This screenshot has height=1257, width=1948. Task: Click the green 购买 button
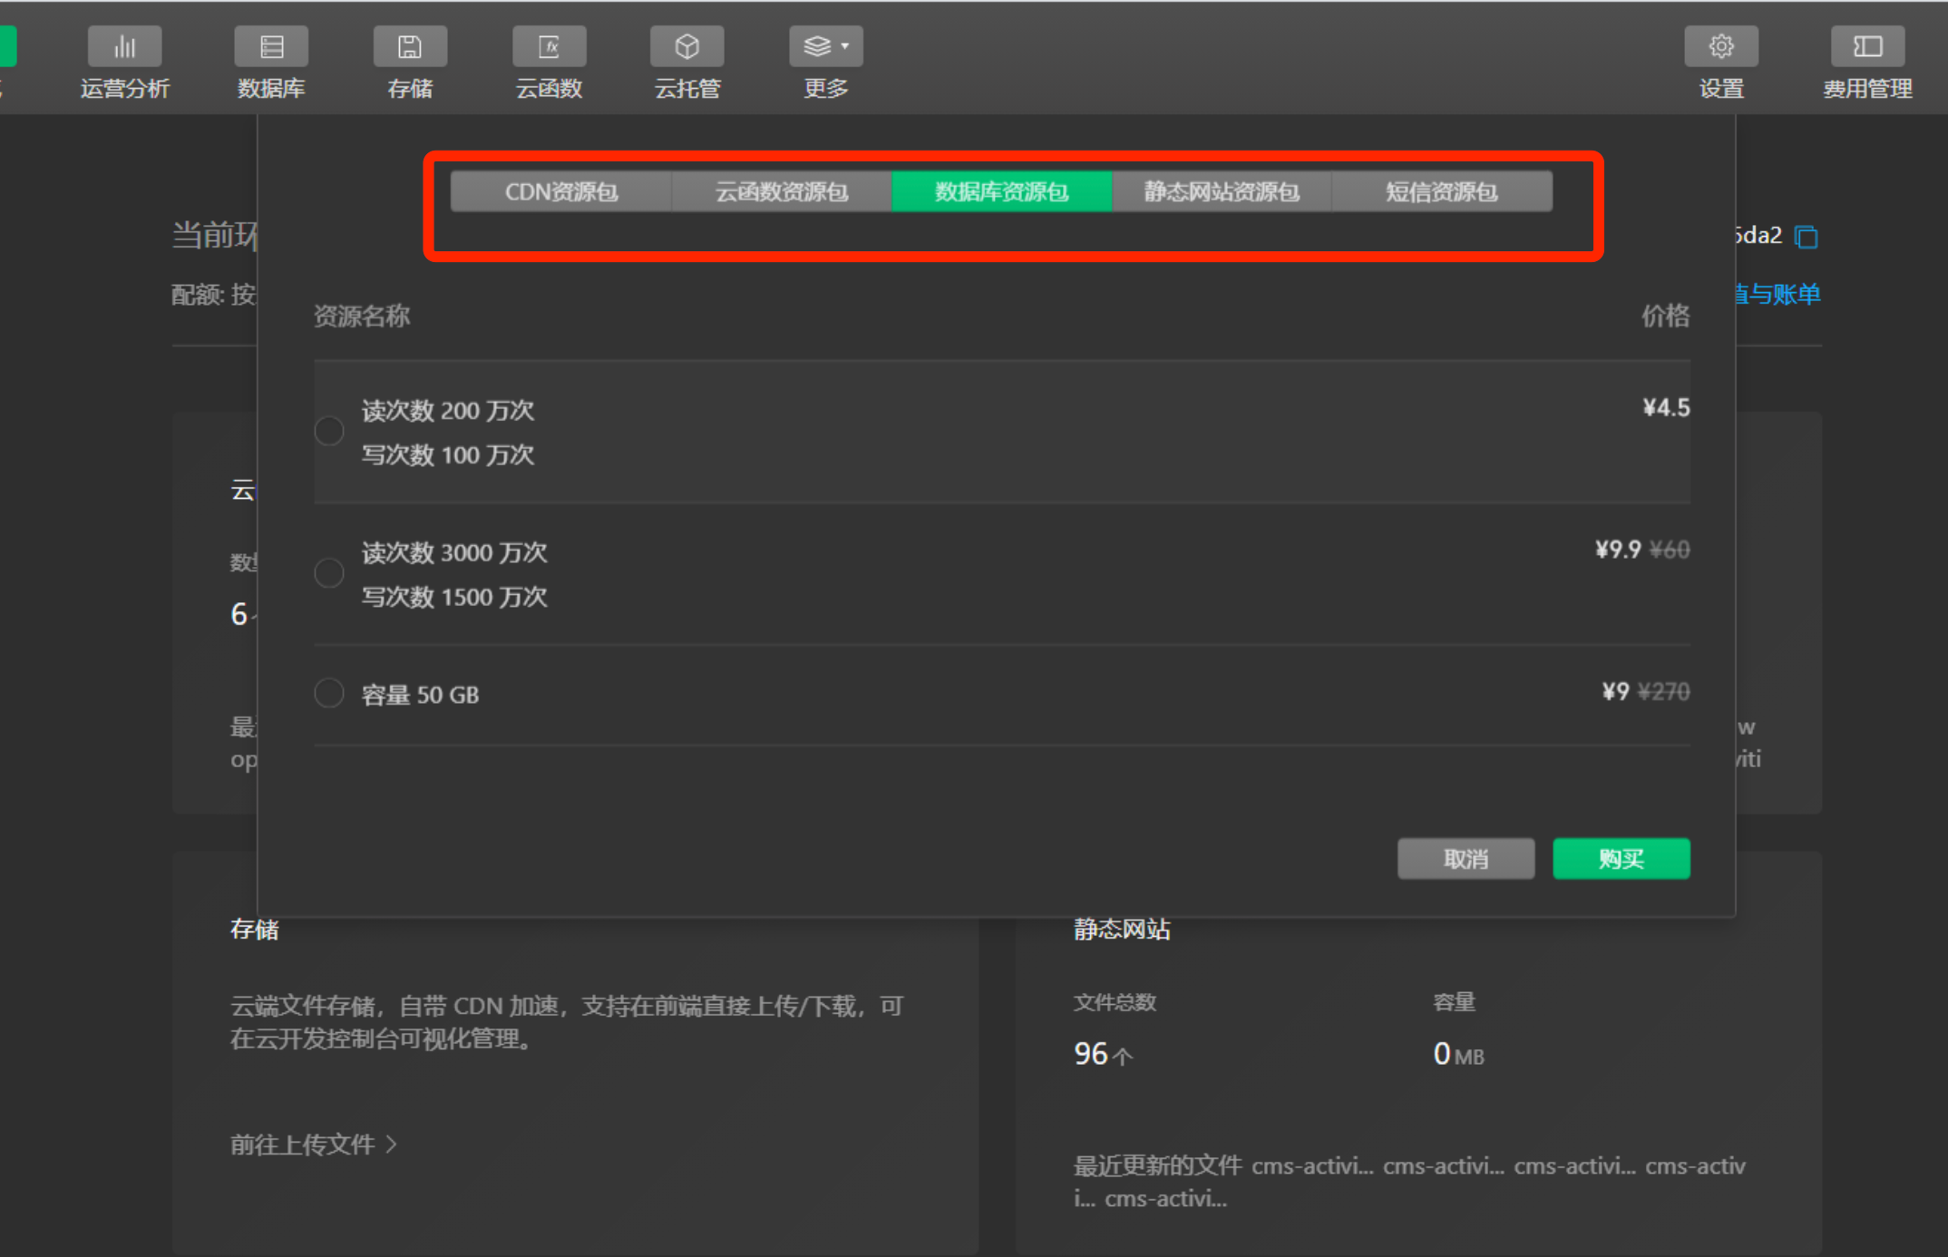[1621, 859]
